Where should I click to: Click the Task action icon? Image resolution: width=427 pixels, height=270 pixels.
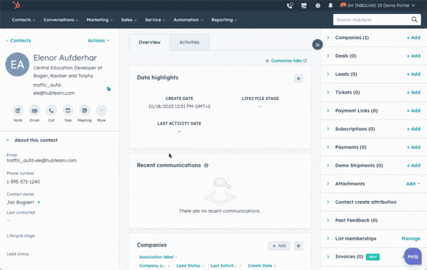click(x=68, y=110)
